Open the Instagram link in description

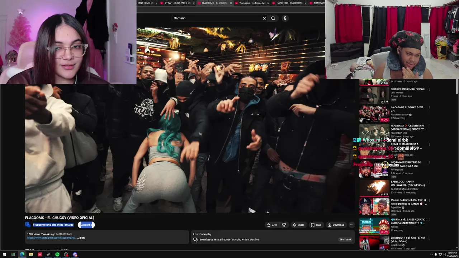coord(51,238)
